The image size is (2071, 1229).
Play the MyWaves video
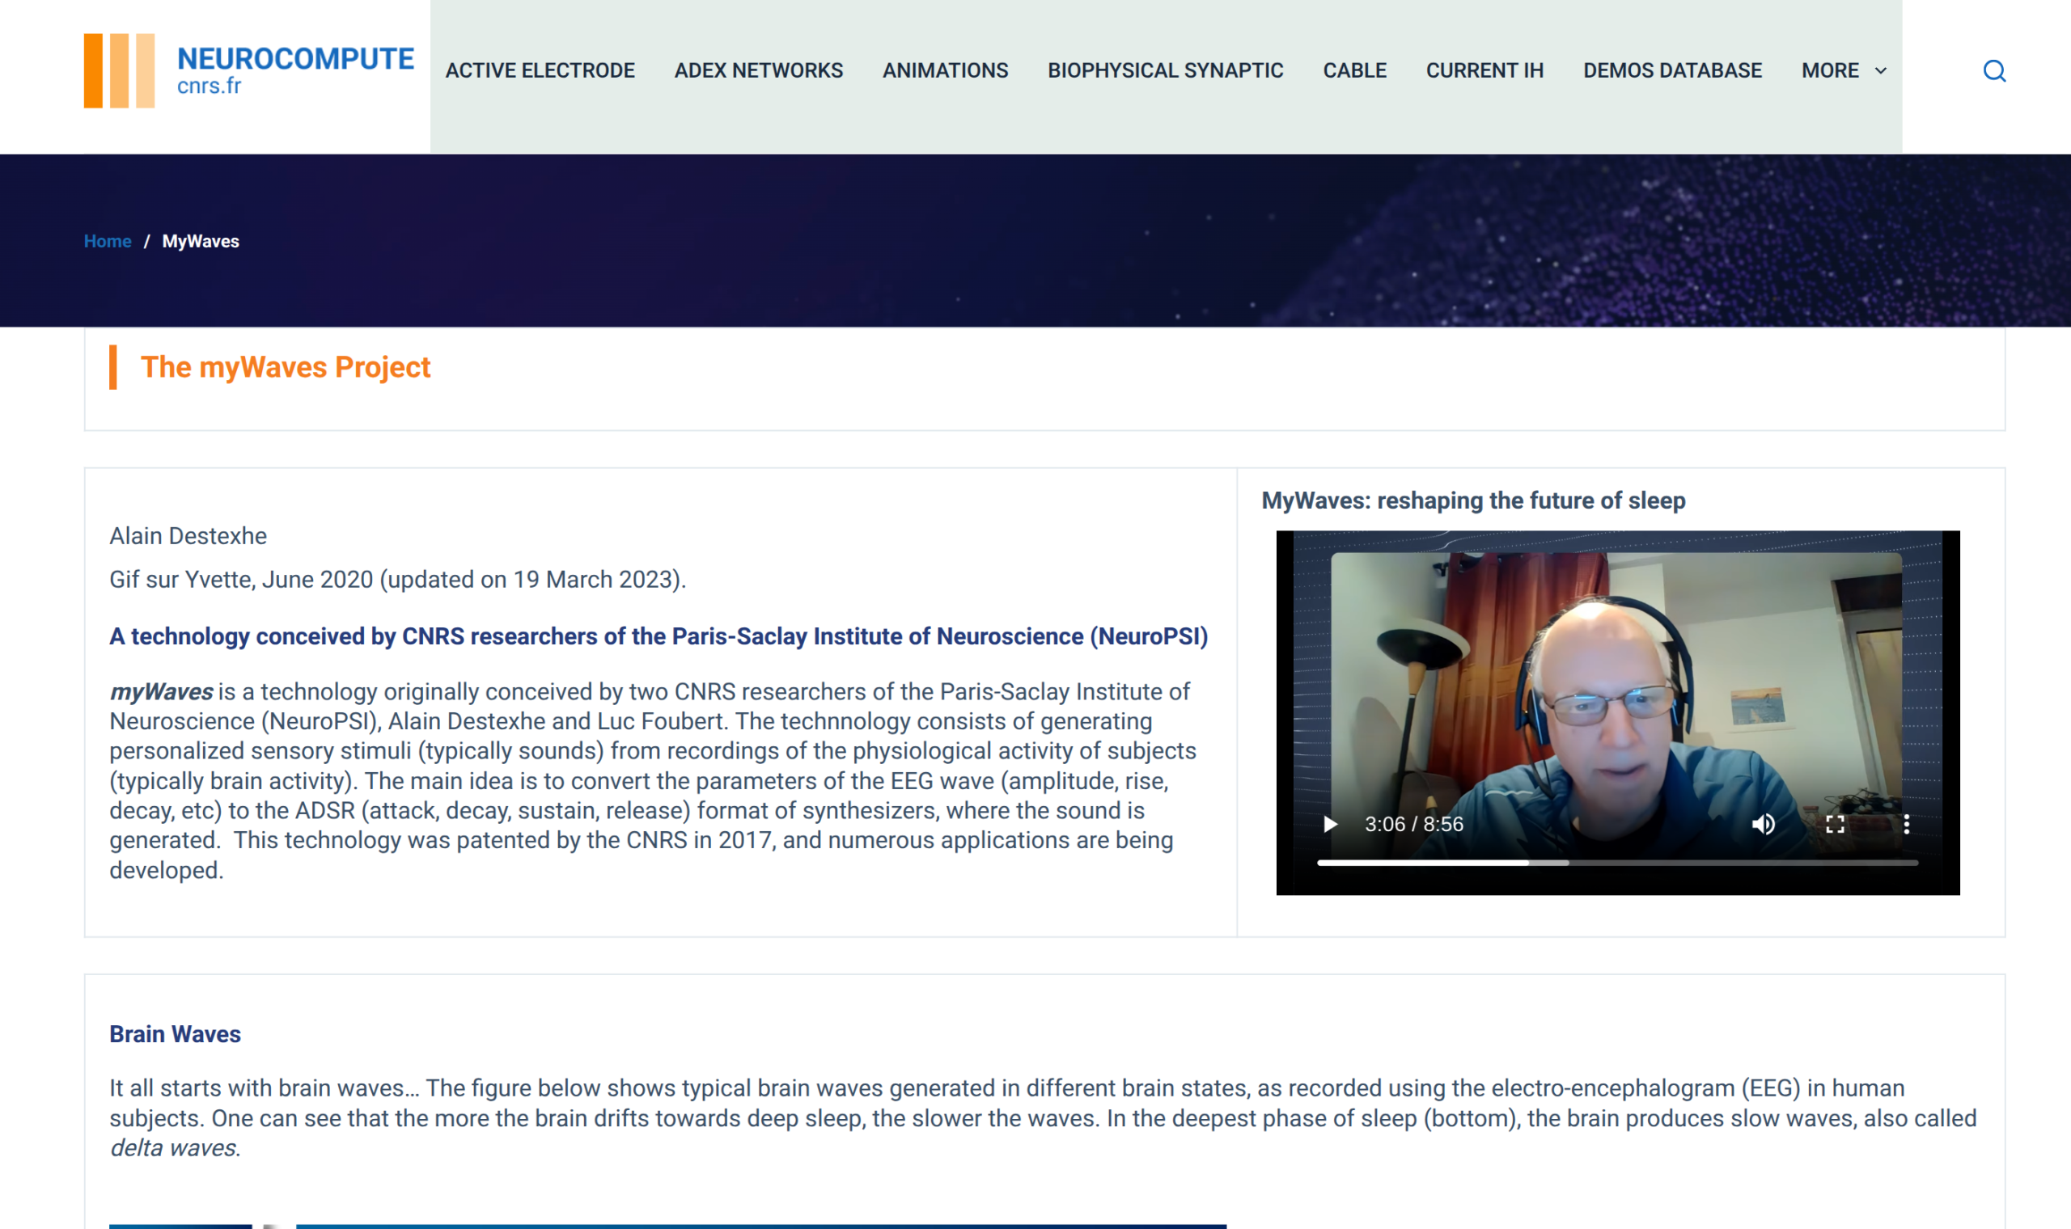[1330, 824]
